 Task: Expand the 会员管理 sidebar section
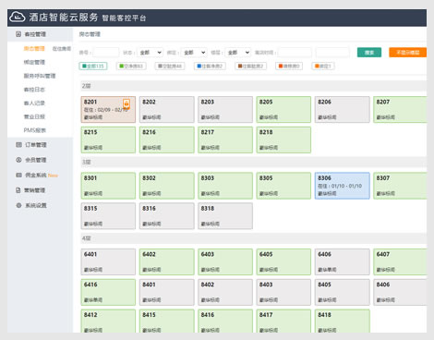[x=40, y=160]
